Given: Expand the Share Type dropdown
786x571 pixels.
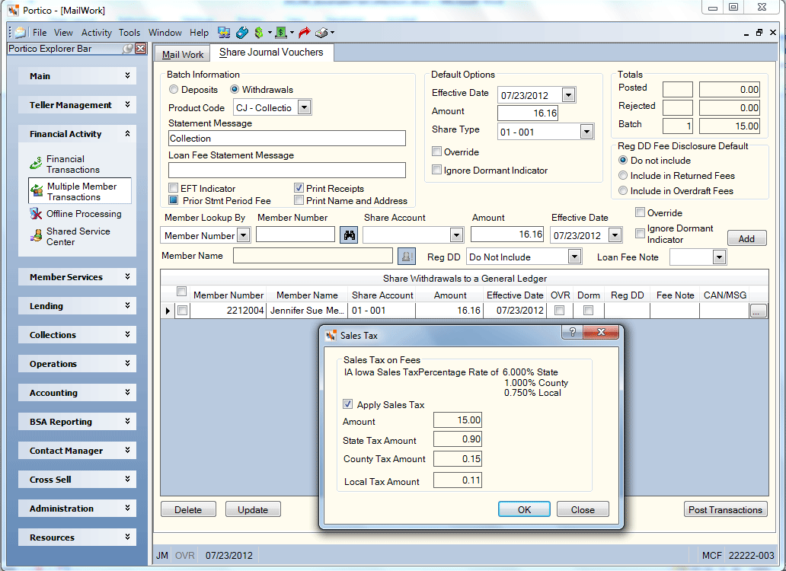Looking at the screenshot, I should [586, 132].
